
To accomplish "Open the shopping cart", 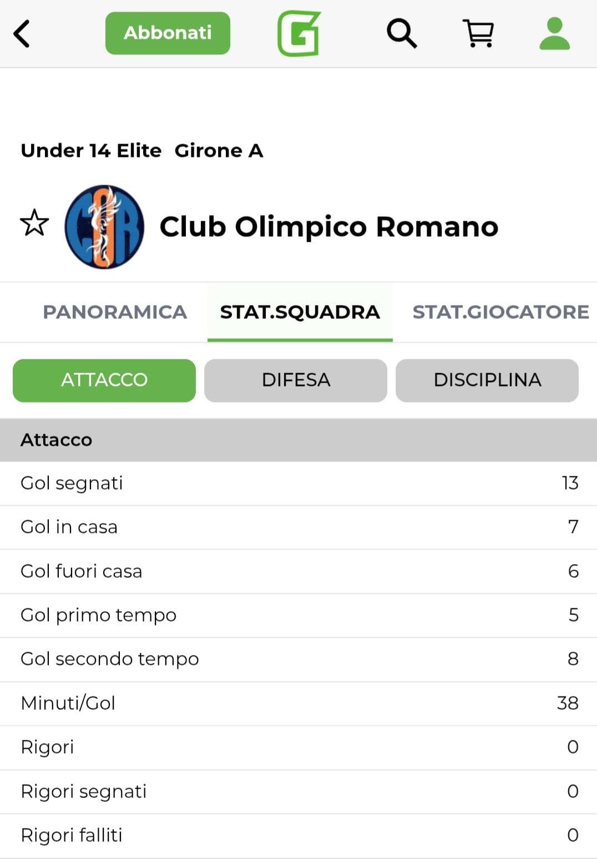I will (478, 34).
